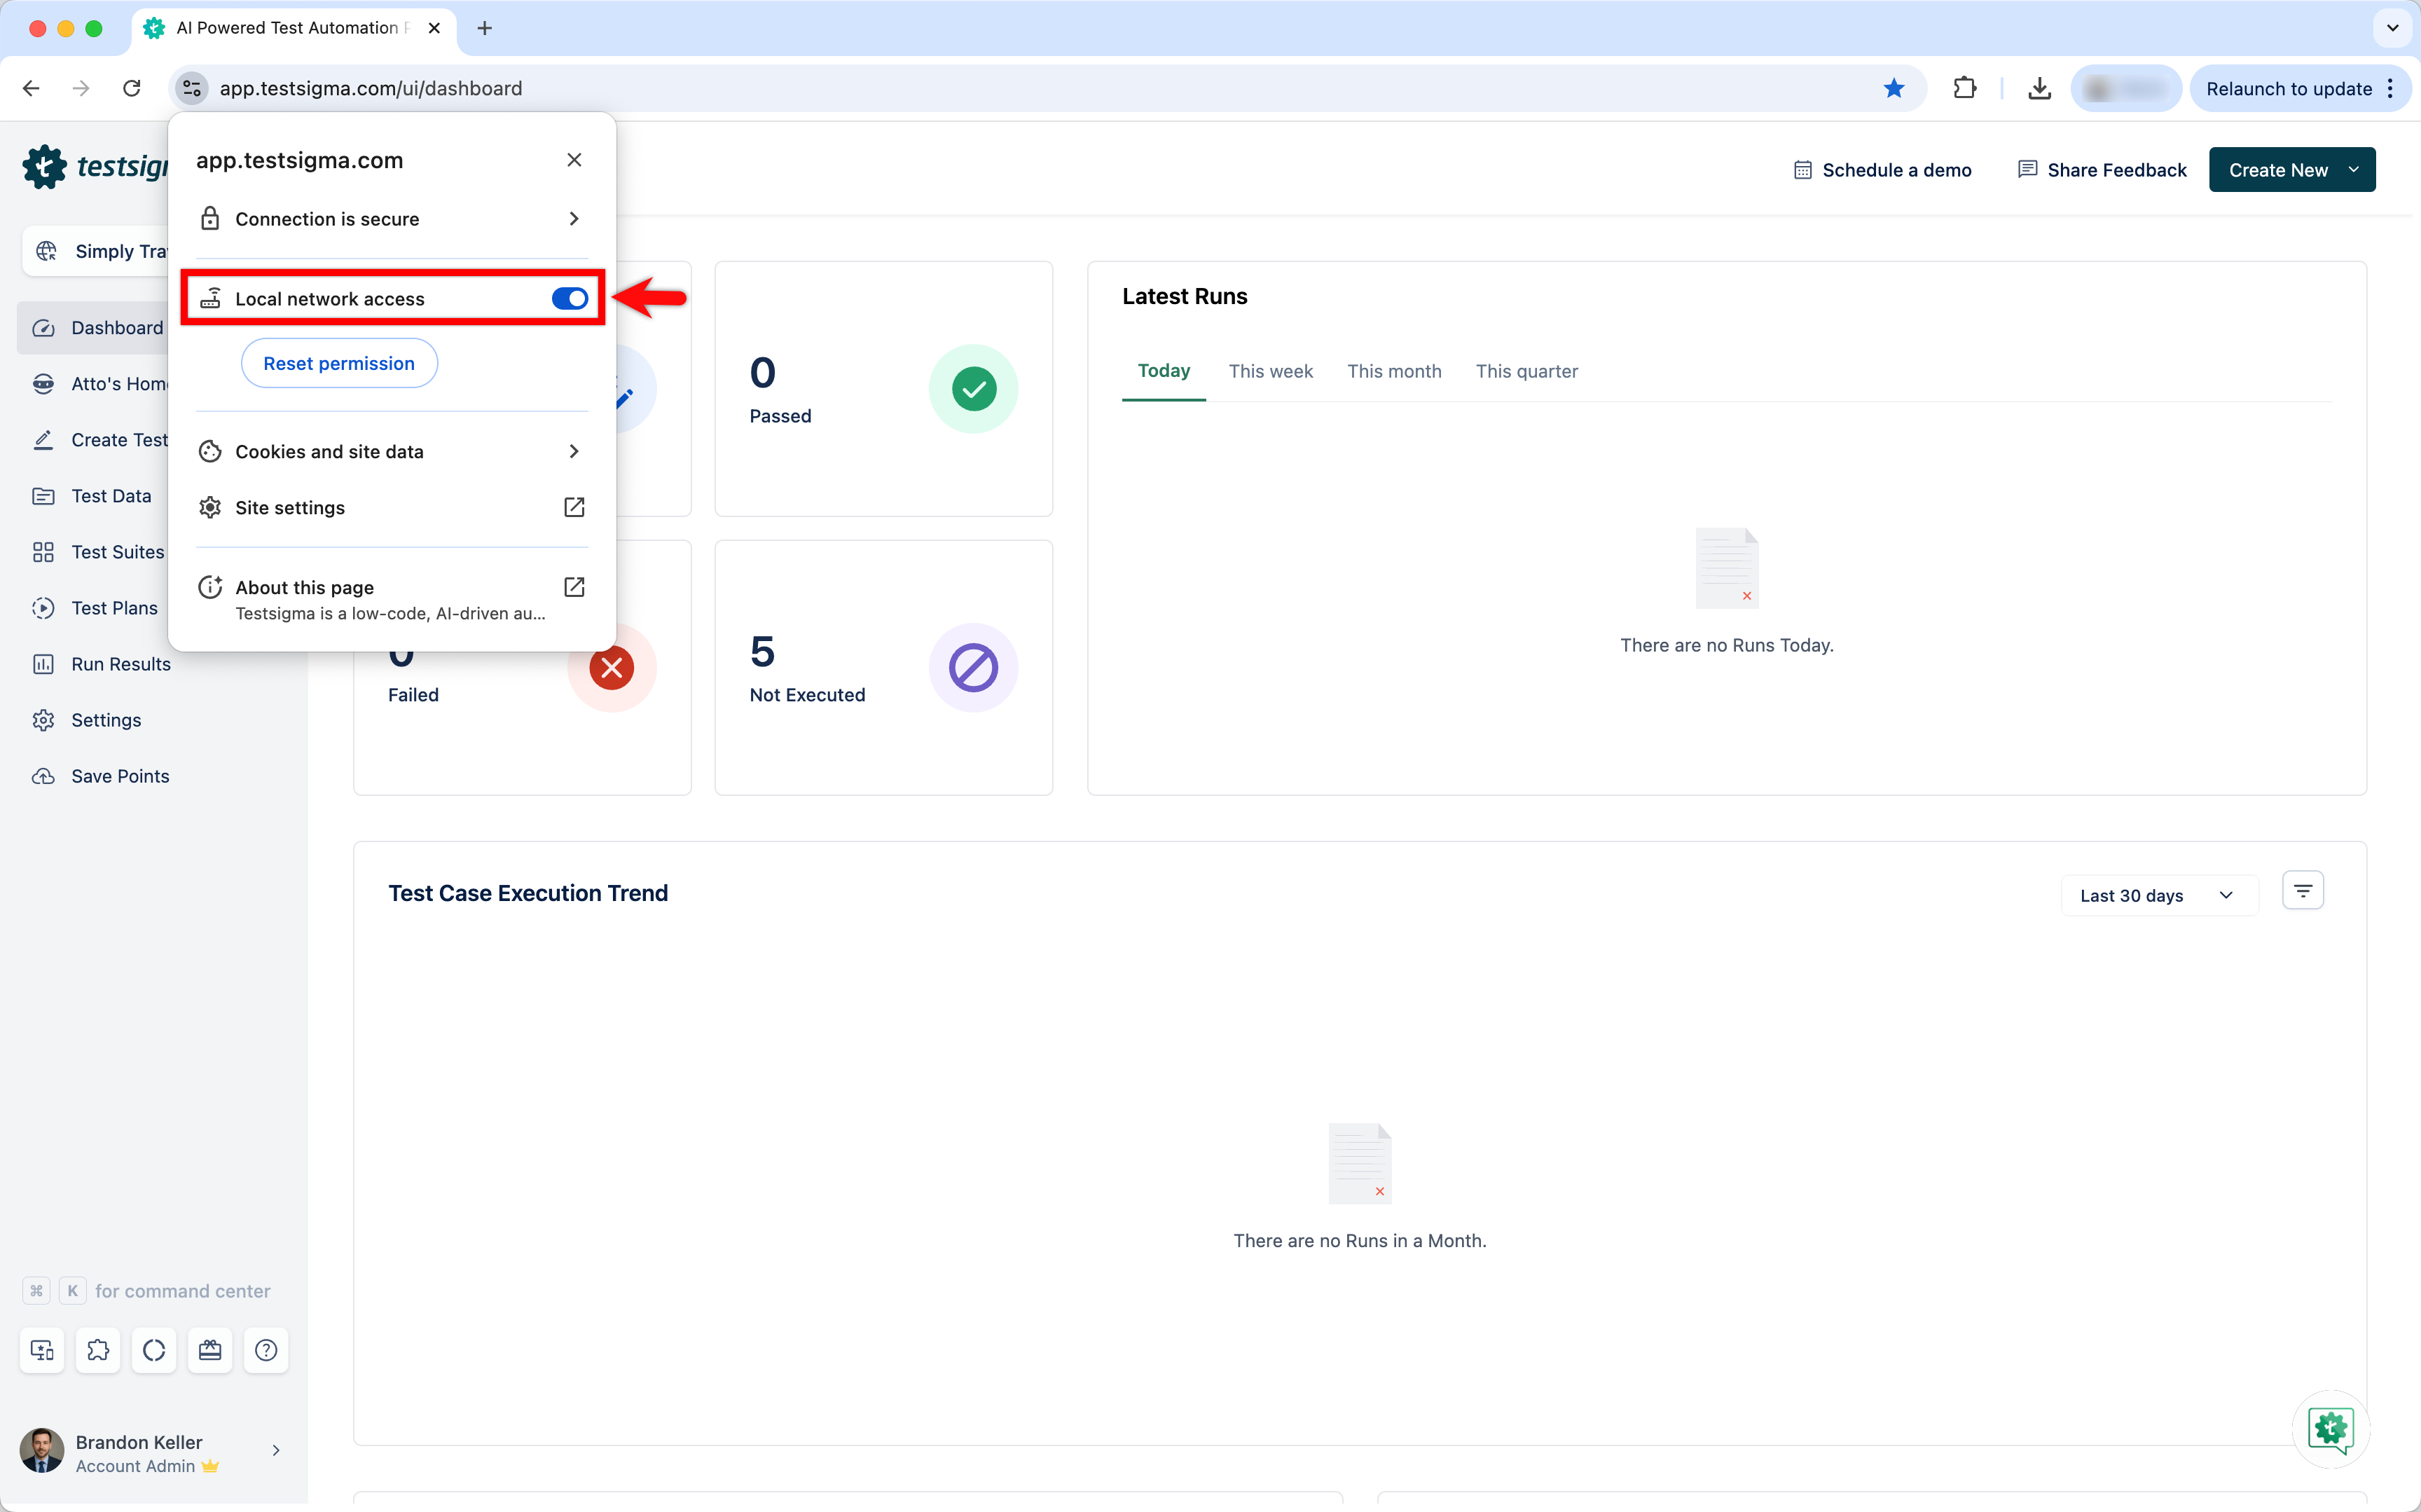Open Save Points in sidebar

120,776
